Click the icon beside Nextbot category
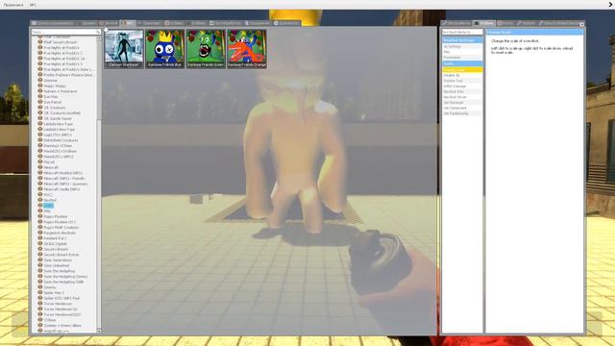The image size is (615, 346). [40, 200]
